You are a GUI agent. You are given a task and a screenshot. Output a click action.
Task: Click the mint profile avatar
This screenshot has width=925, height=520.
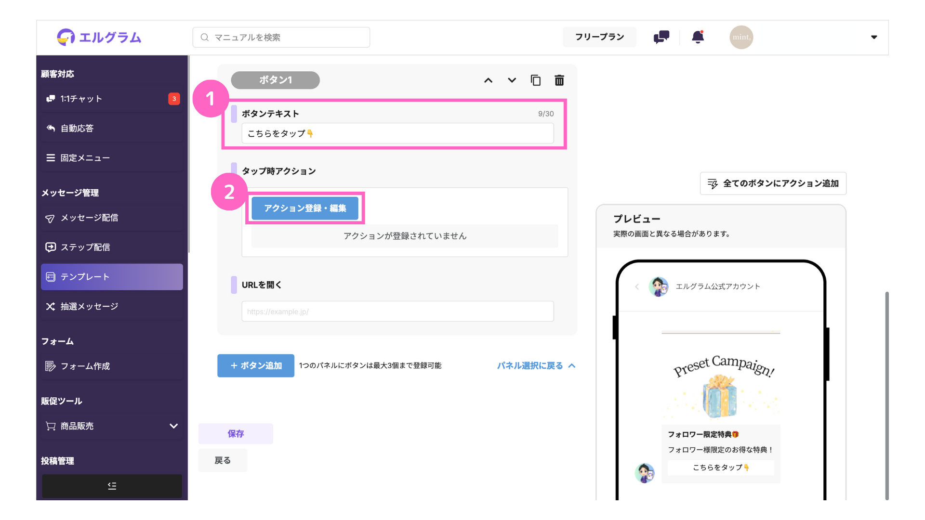741,37
